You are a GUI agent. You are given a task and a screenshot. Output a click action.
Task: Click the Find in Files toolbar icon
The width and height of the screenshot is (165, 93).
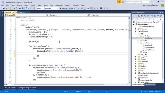click(82, 9)
